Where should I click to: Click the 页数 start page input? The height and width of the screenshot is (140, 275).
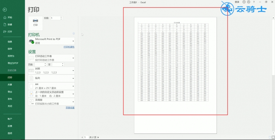(x=39, y=65)
